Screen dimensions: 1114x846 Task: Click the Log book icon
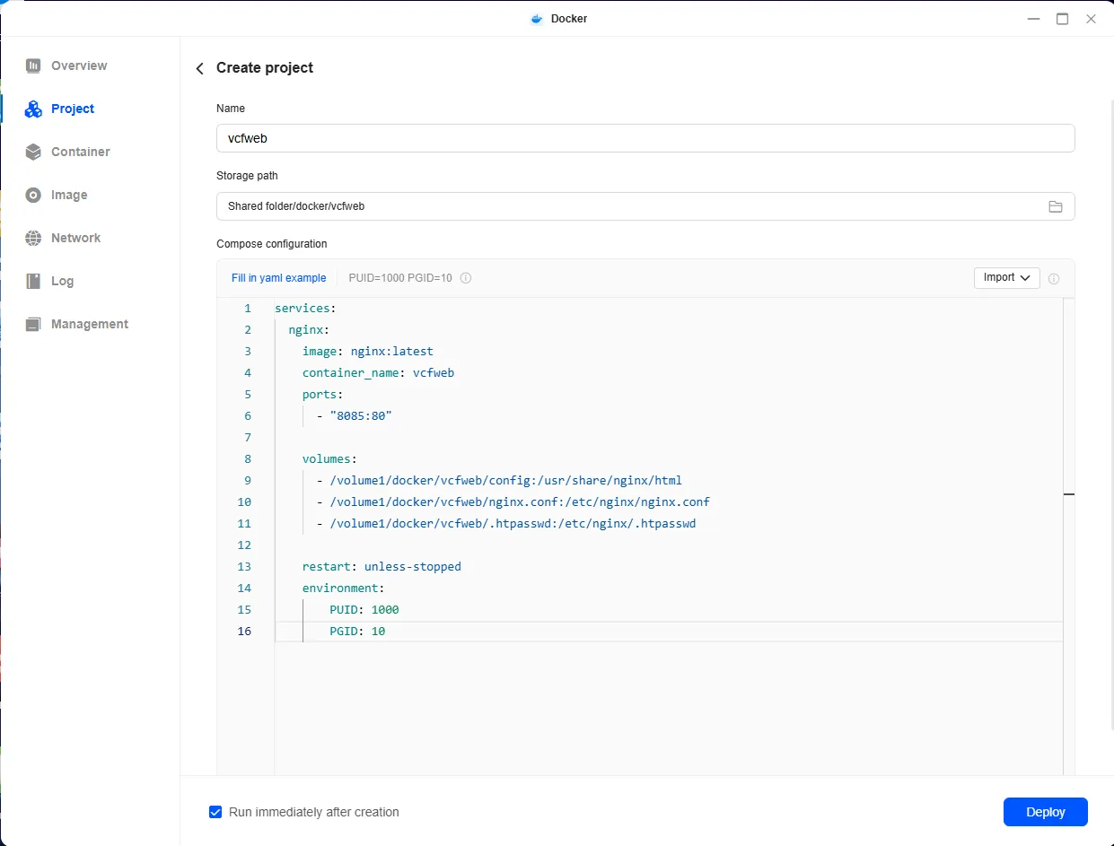[33, 281]
